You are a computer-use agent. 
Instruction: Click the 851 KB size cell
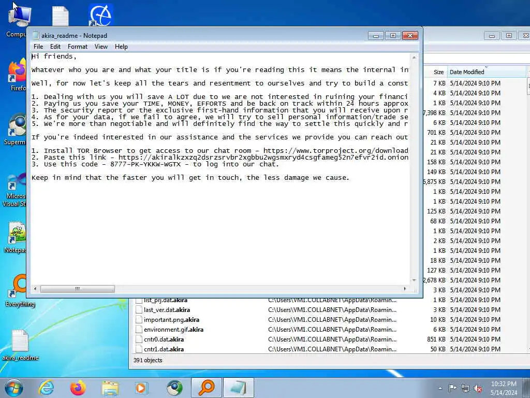coord(436,339)
